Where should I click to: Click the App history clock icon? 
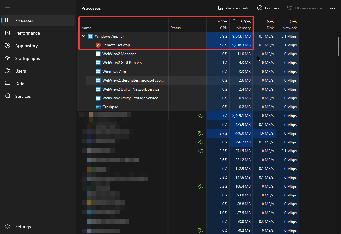8,45
